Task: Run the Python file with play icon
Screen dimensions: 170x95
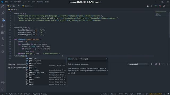Action: click(151, 6)
